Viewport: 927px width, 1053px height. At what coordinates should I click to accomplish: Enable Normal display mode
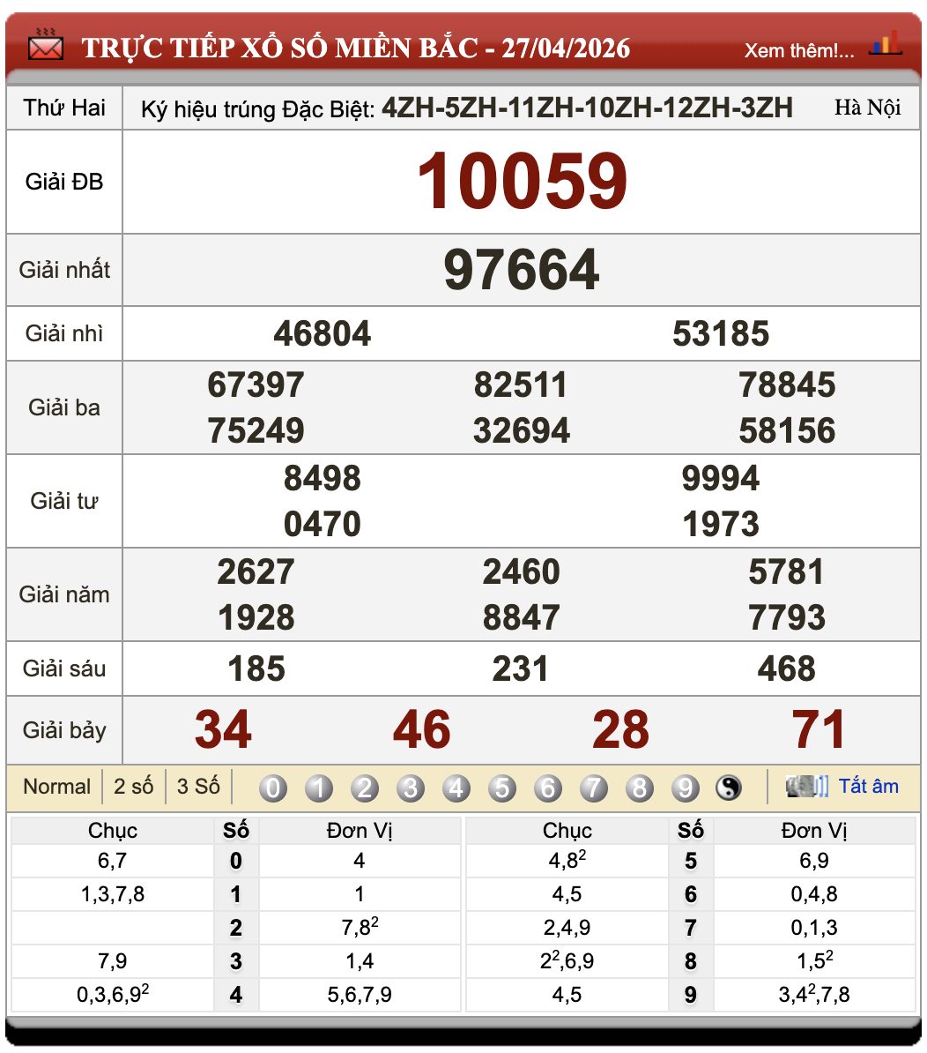(56, 787)
